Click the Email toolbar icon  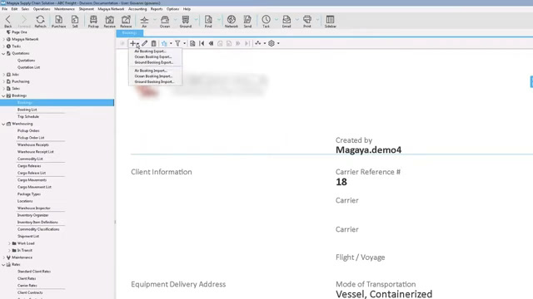tap(286, 20)
